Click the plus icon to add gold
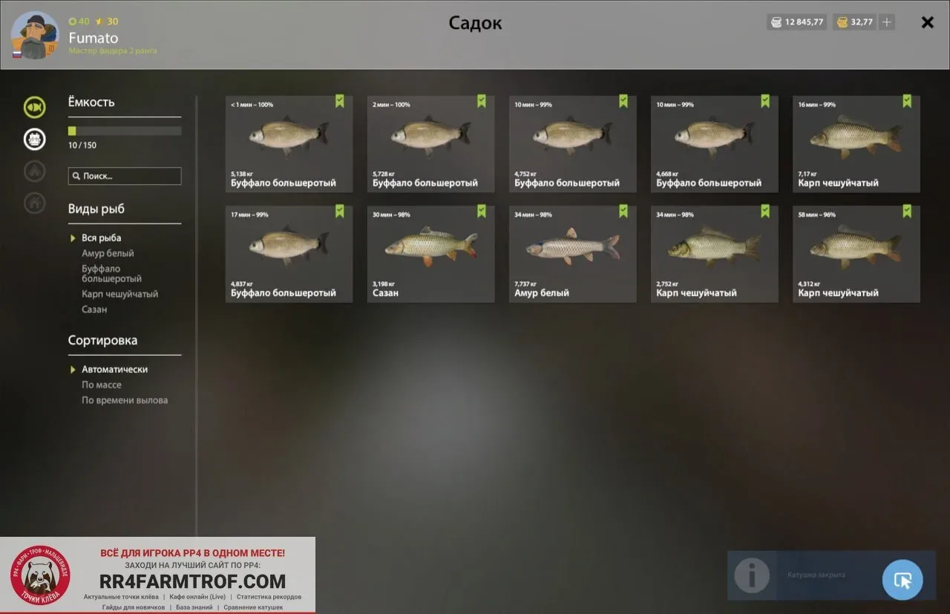Image resolution: width=950 pixels, height=614 pixels. click(x=886, y=22)
